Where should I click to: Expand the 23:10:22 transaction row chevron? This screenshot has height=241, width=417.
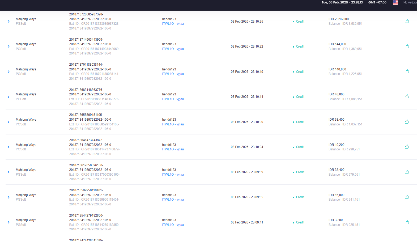(x=8, y=46)
